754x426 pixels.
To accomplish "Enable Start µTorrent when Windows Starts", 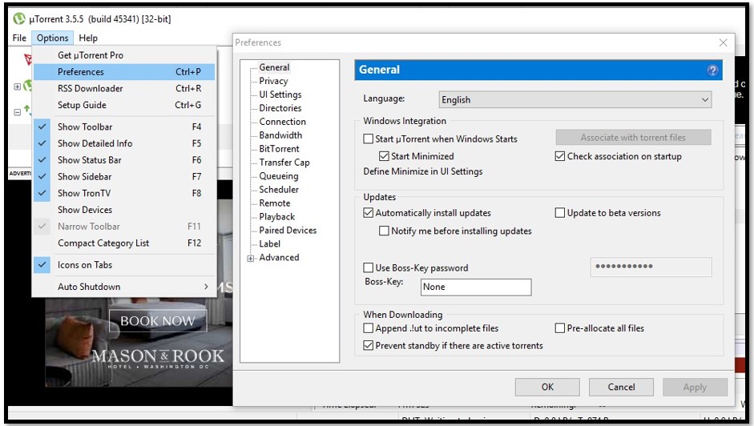I will [369, 139].
